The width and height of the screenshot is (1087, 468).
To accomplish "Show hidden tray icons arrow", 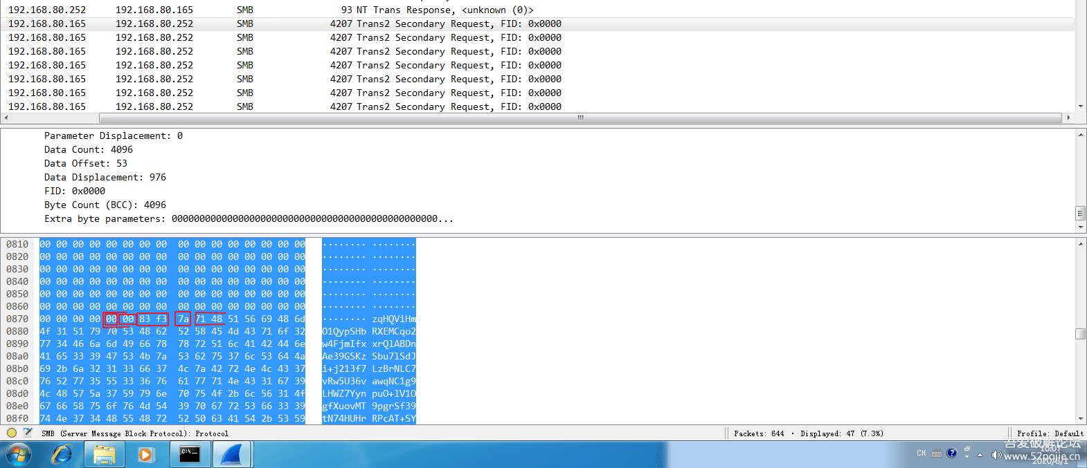I will point(980,454).
